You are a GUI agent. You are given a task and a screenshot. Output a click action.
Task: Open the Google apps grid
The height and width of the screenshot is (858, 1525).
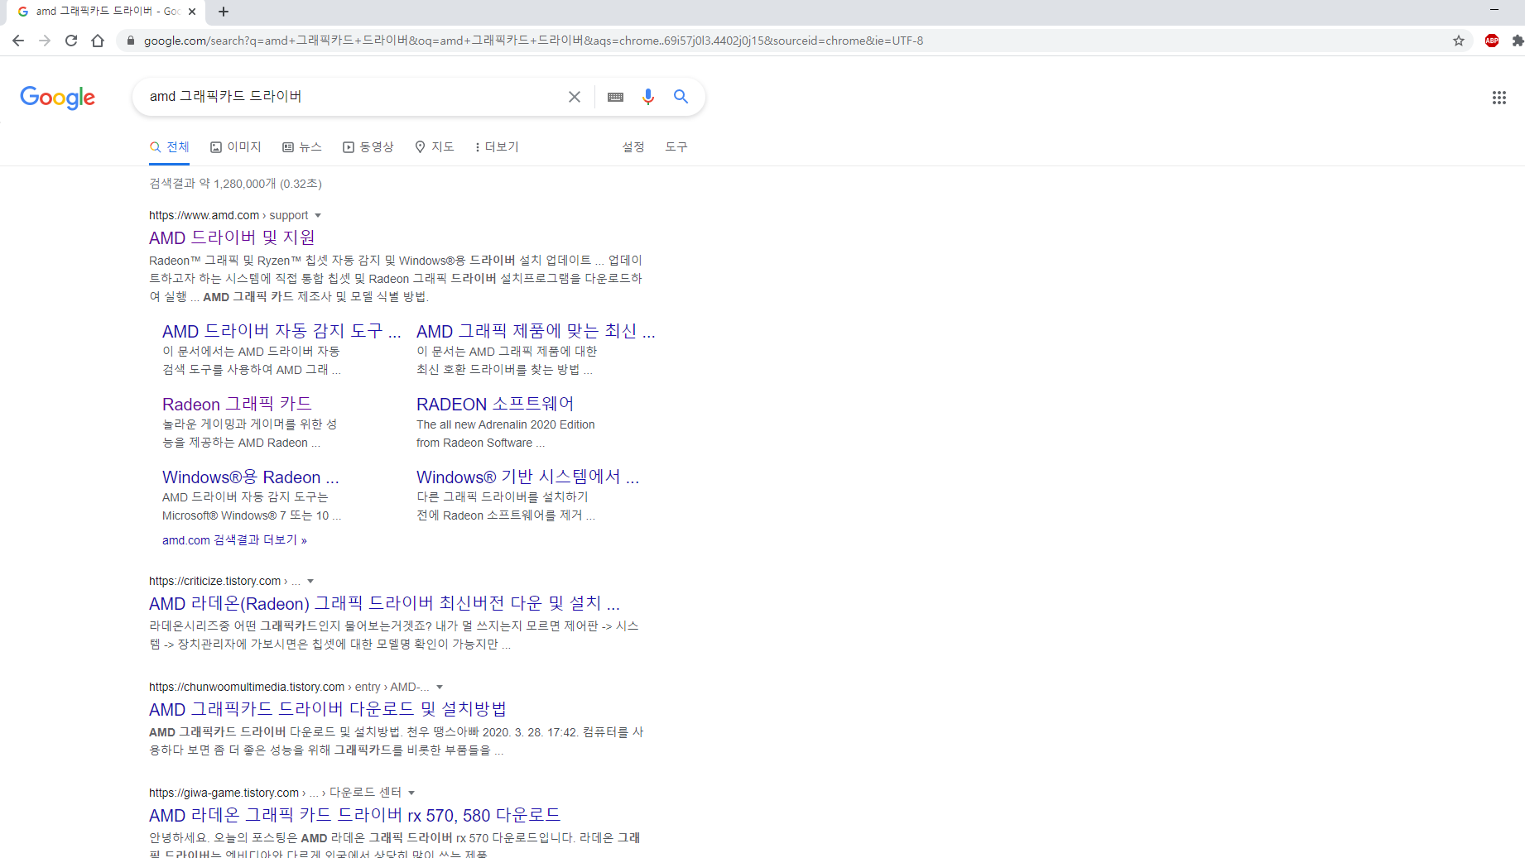point(1499,98)
